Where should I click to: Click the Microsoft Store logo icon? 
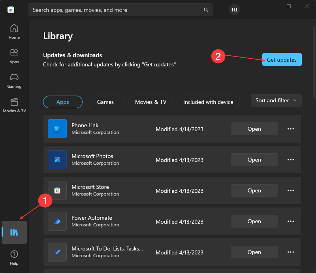11,9
